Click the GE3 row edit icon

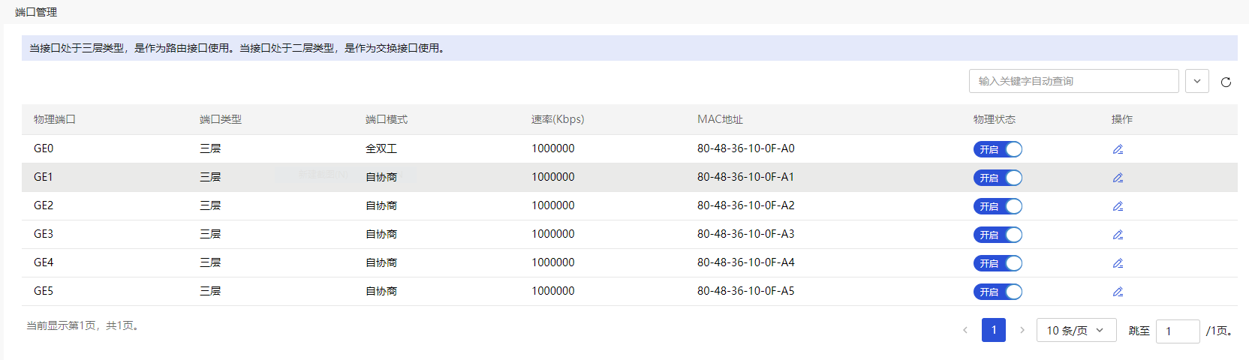[x=1118, y=235]
